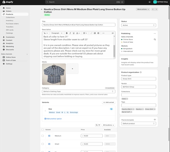Viewport: 170px width, 152px height.
Task: Open the BDTShirt Shop account menu
Action: [x=160, y=2]
